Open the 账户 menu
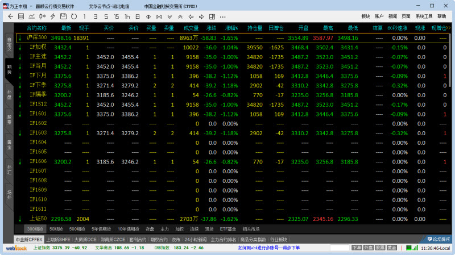Viewport: 455px width, 255px height. point(379,16)
